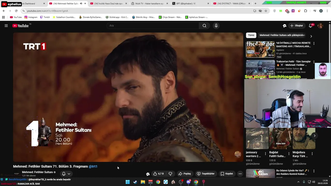Open the Chrome three-dot menu
The image size is (331, 186).
[327, 11]
